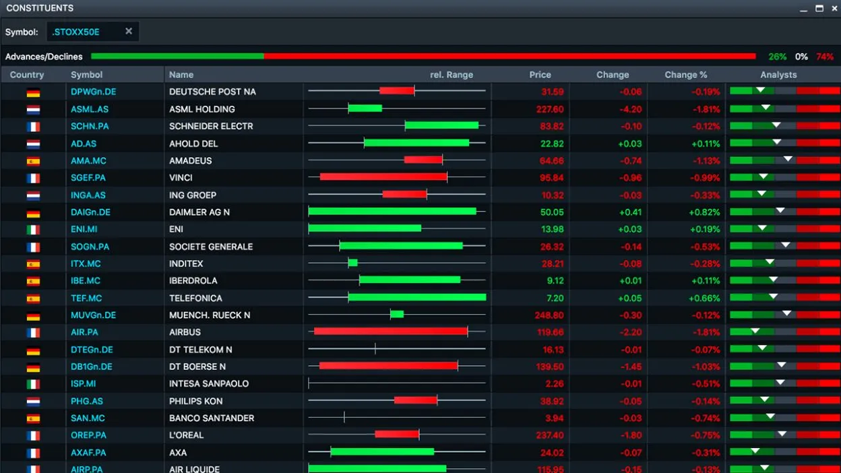Click the French flag in the SCHN.PA row
Screen dimensions: 841x473
pyautogui.click(x=33, y=127)
